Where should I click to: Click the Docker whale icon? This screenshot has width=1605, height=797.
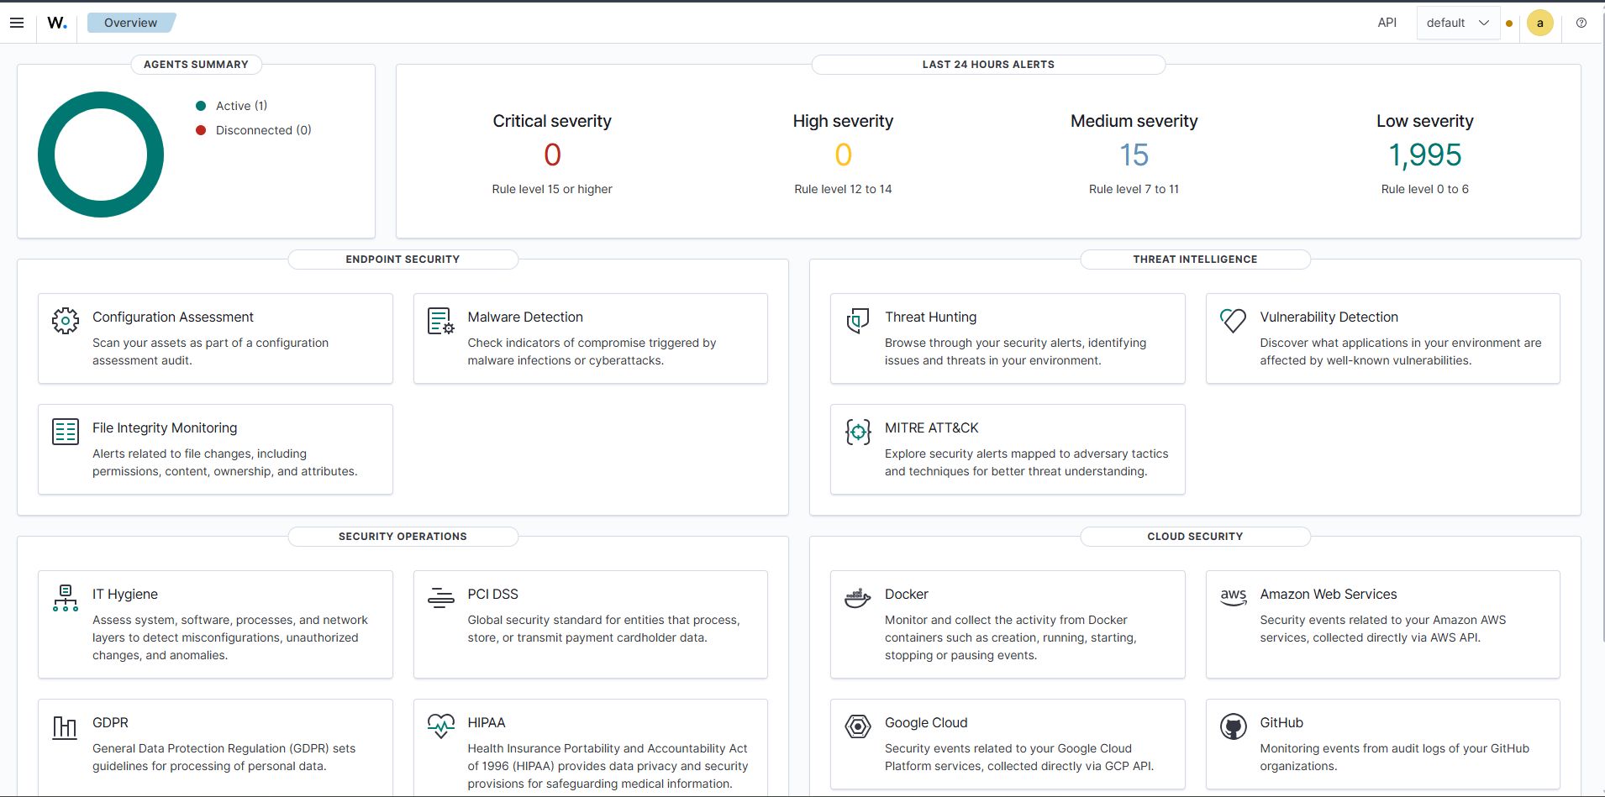(x=857, y=598)
